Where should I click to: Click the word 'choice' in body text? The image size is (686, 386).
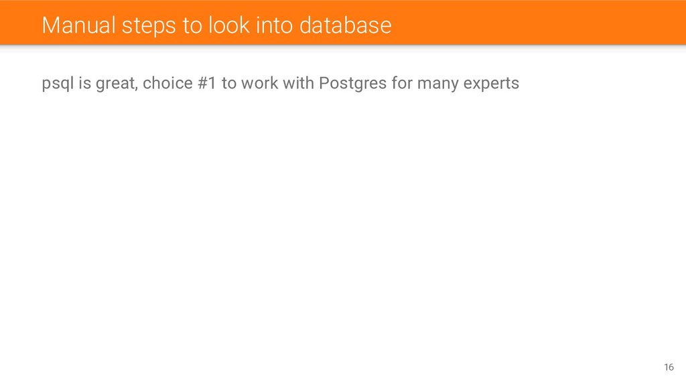pos(167,82)
